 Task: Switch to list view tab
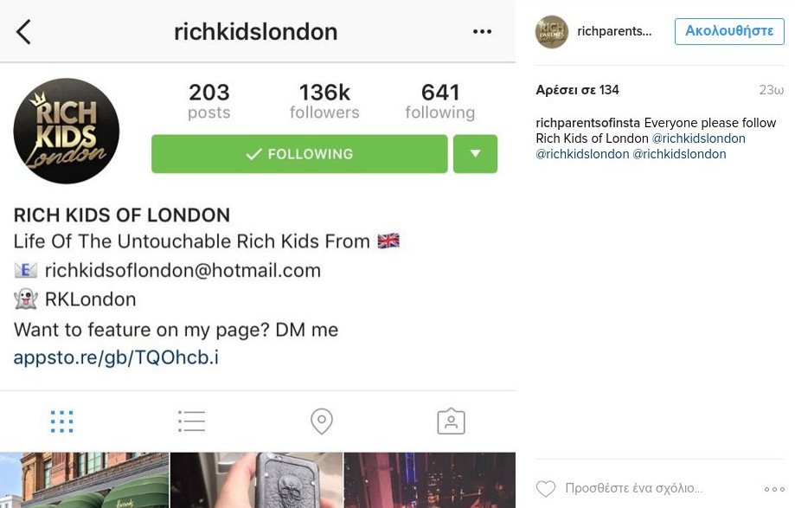click(192, 421)
